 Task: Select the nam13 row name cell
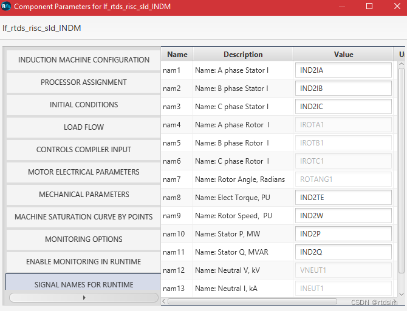177,289
